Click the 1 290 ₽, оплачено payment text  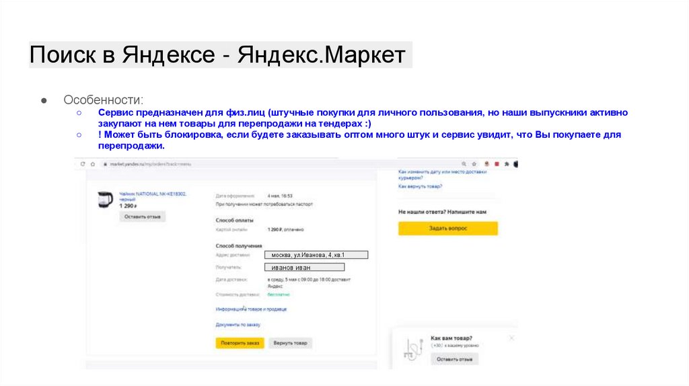click(x=285, y=230)
